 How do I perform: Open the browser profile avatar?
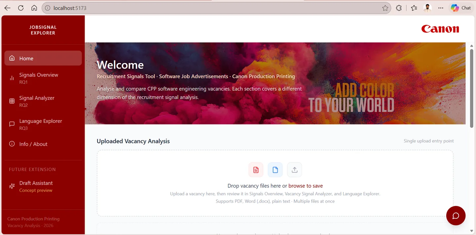(427, 8)
